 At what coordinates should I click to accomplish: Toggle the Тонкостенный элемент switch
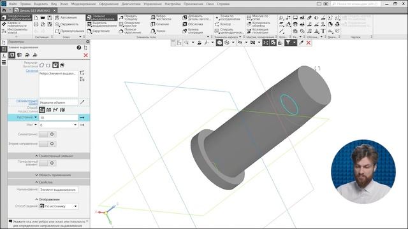pos(47,163)
